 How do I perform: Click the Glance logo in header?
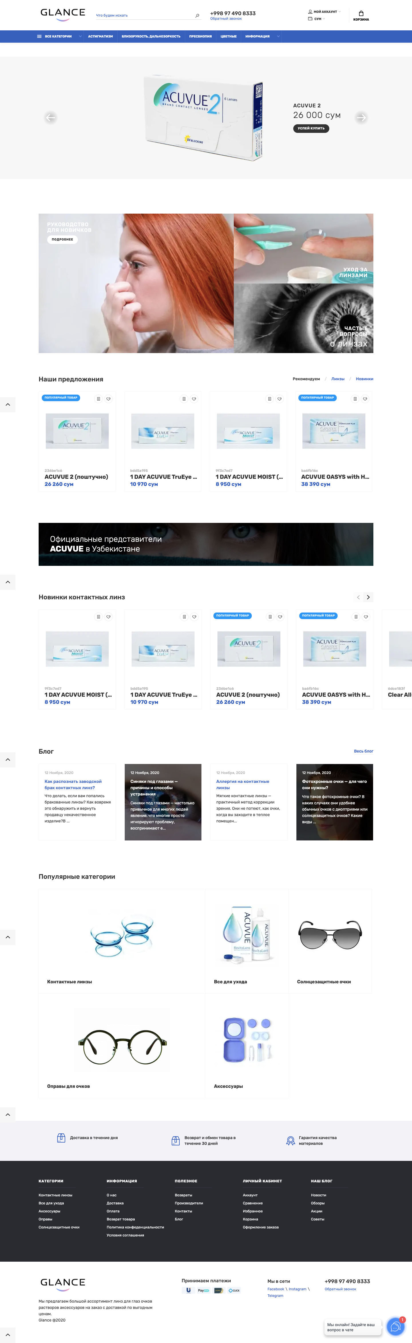coord(62,14)
